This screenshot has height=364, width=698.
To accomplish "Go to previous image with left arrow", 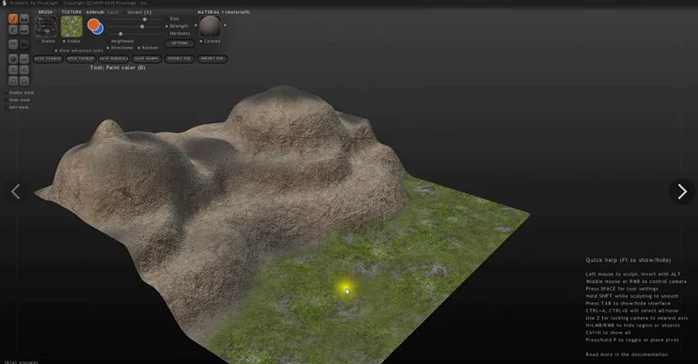I will pos(15,191).
